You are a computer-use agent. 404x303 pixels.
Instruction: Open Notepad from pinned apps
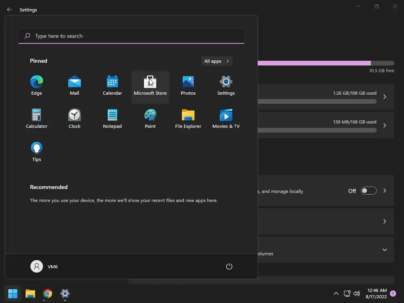112,119
